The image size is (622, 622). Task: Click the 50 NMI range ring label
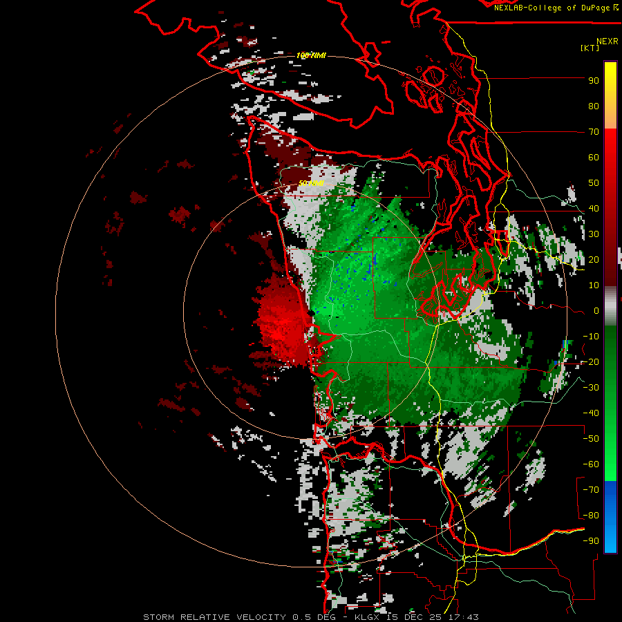(x=312, y=183)
